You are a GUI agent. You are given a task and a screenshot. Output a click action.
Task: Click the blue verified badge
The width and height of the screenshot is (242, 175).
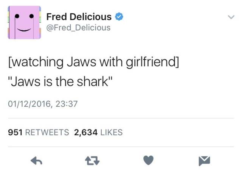pos(118,17)
